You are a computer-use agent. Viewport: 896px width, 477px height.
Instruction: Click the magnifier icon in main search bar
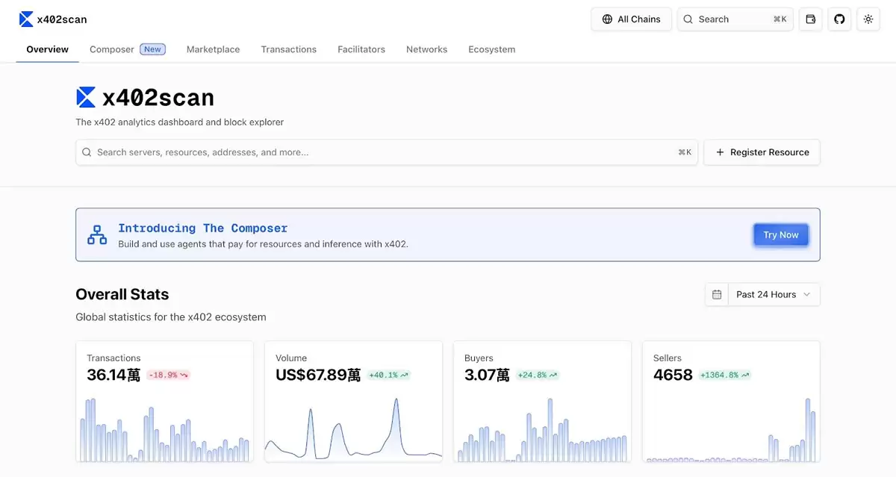coord(87,152)
